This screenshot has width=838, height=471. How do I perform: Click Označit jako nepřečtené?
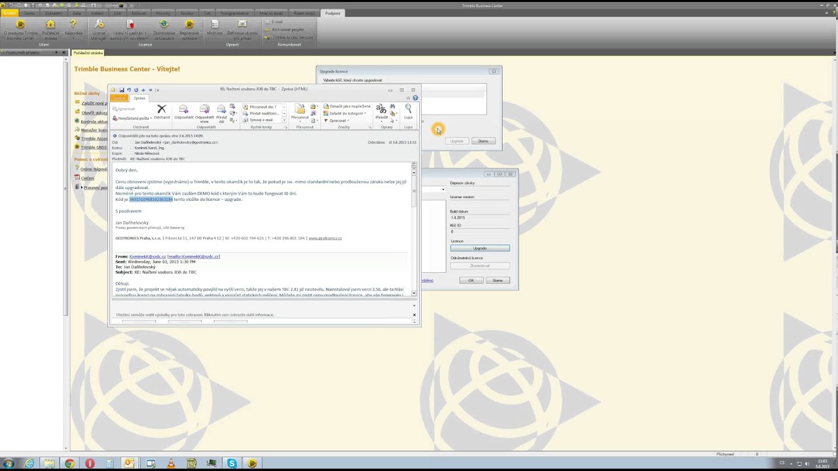(x=348, y=106)
